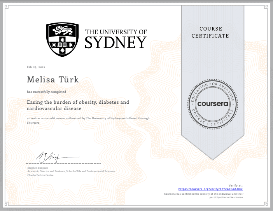Click the Coursera identity confirmation statement
273x211 pixels.
point(204,195)
